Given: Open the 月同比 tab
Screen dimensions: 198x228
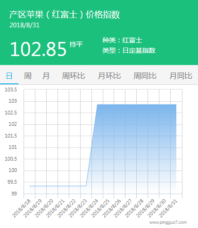Looking at the screenshot, I should [x=181, y=76].
